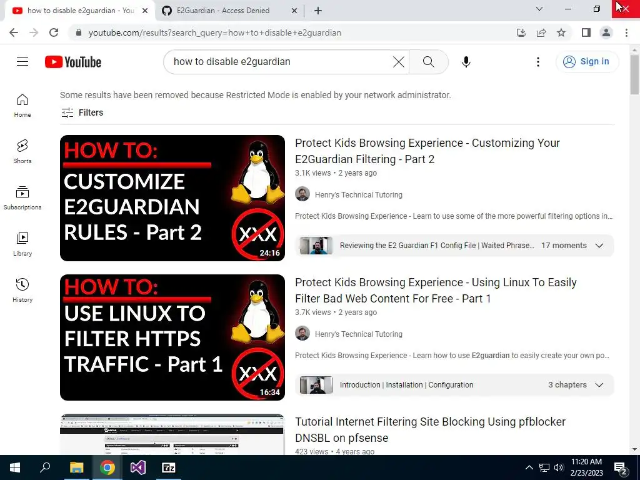Clear the search query with the X
Screen dimensions: 640x480
(398, 62)
